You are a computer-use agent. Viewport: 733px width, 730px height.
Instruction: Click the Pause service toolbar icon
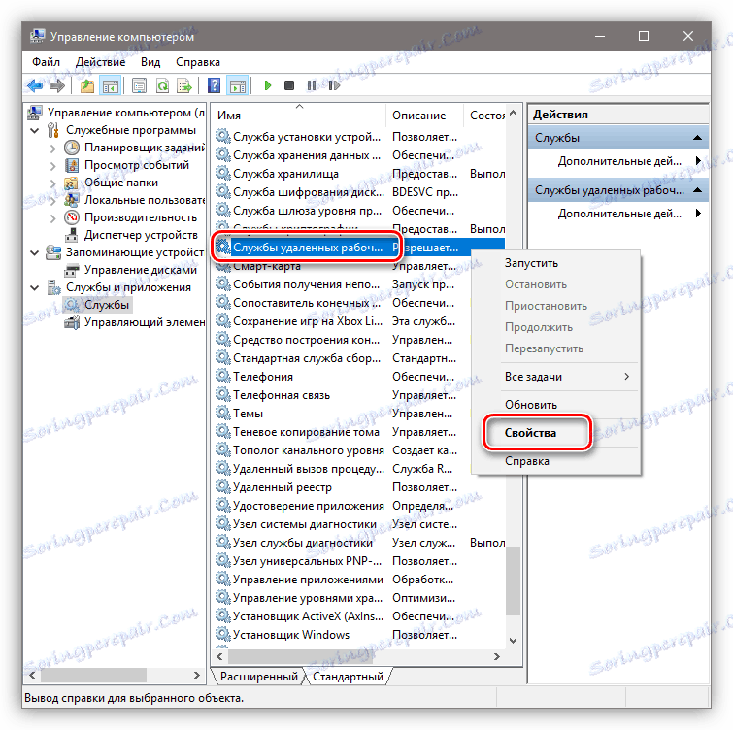point(312,85)
